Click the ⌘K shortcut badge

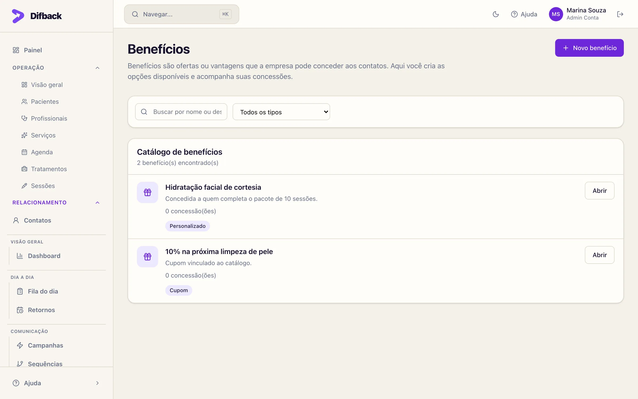225,14
